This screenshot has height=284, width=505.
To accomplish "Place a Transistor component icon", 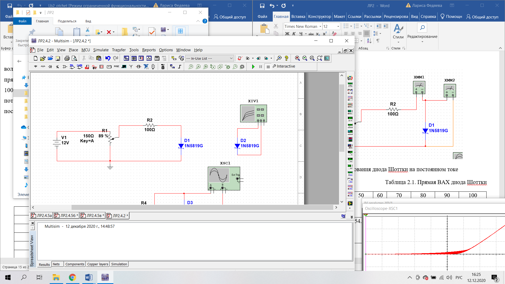I will 58,67.
